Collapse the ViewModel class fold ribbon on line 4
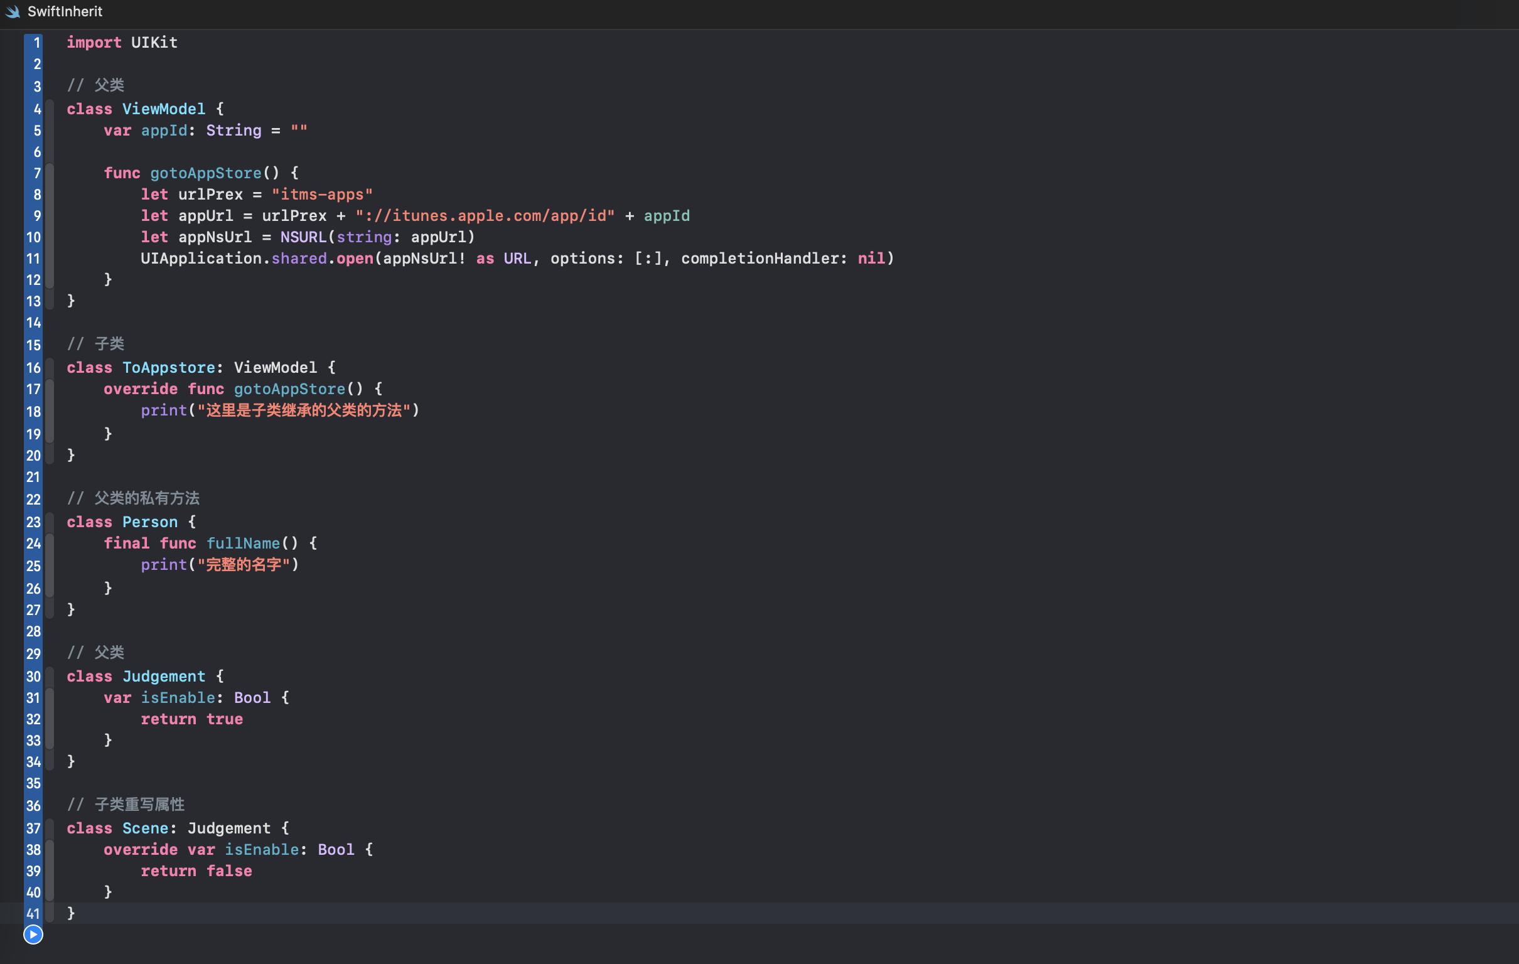 point(50,109)
